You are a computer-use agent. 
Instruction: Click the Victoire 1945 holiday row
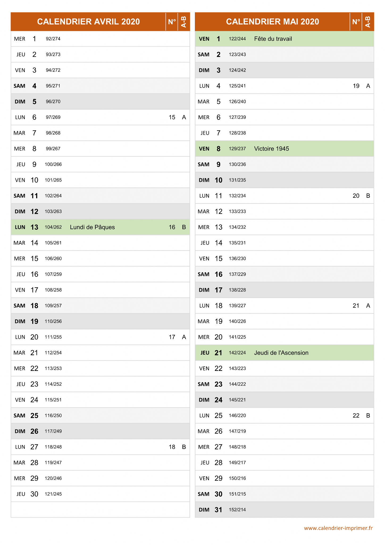pyautogui.click(x=284, y=149)
